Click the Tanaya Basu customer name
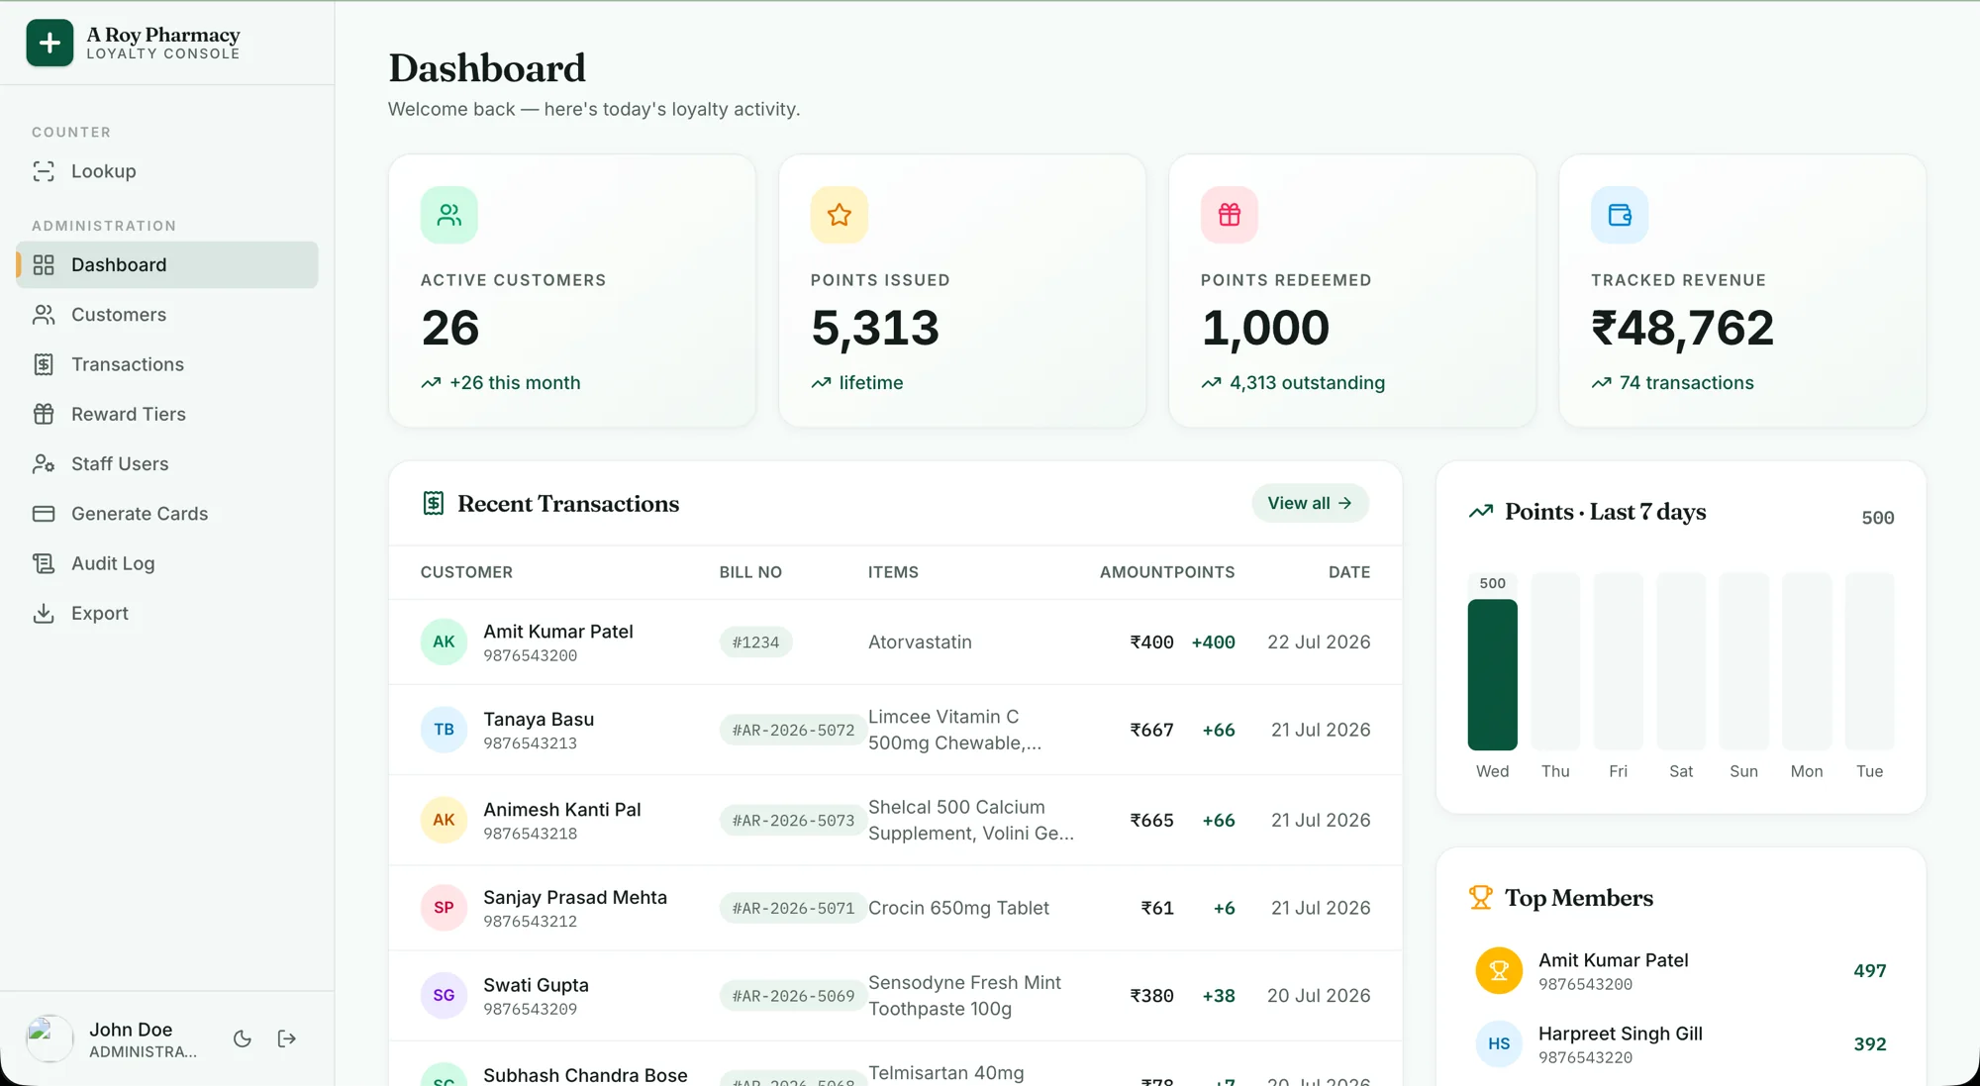Screen dimensions: 1980x1086 coord(539,720)
